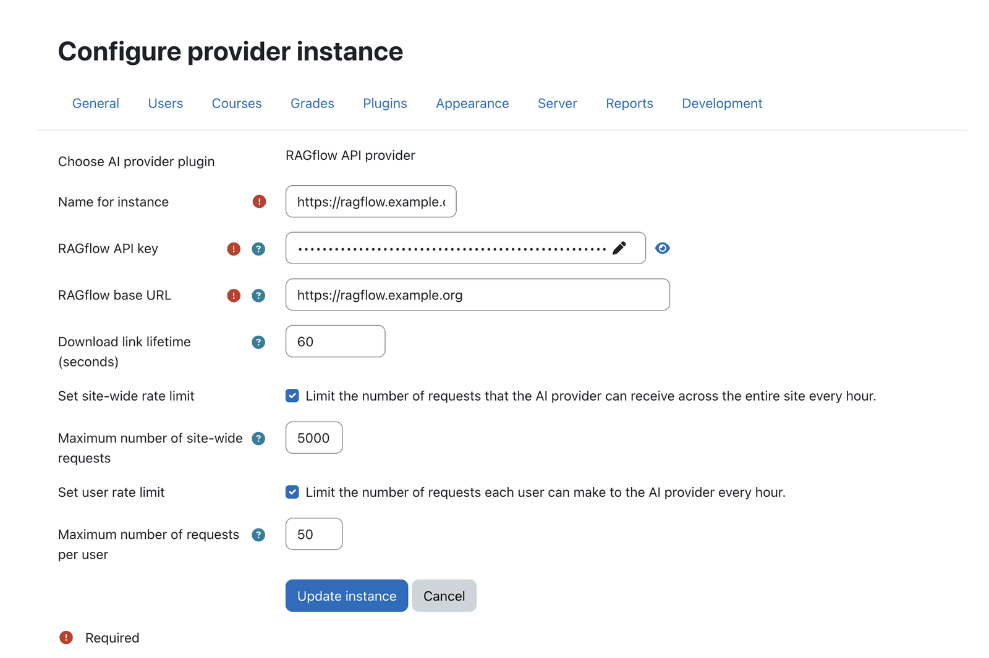Open help for RAGflow base URL
This screenshot has width=989, height=658.
pyautogui.click(x=258, y=296)
